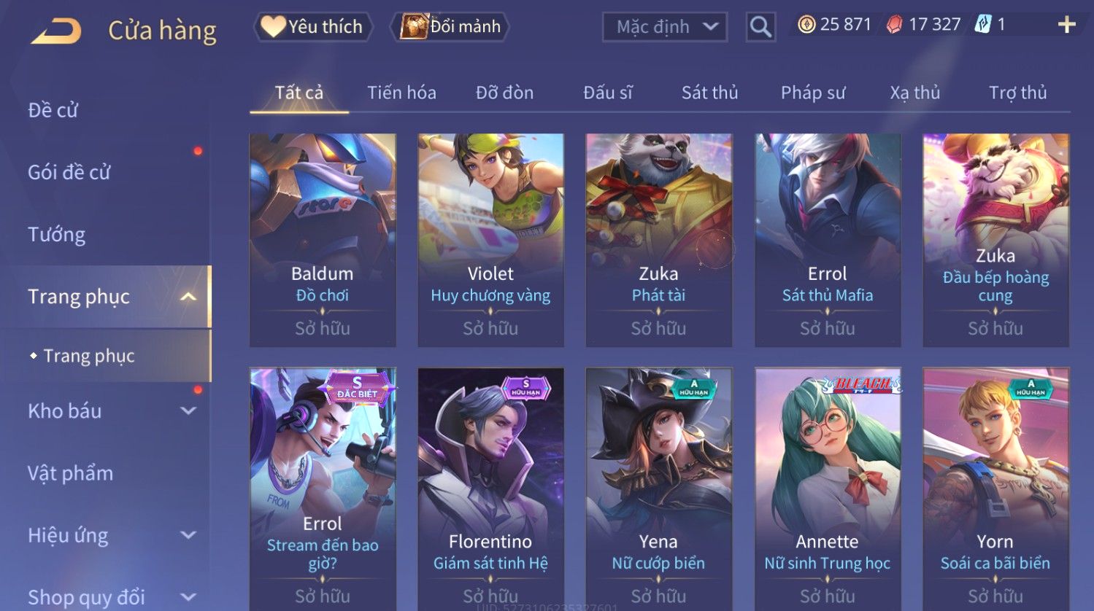Switch to the Pháp sư tab

813,93
